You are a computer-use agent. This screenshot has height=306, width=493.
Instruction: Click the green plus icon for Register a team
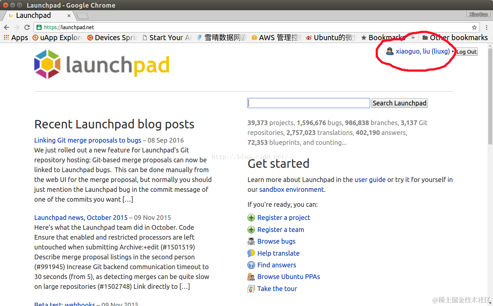pyautogui.click(x=251, y=230)
